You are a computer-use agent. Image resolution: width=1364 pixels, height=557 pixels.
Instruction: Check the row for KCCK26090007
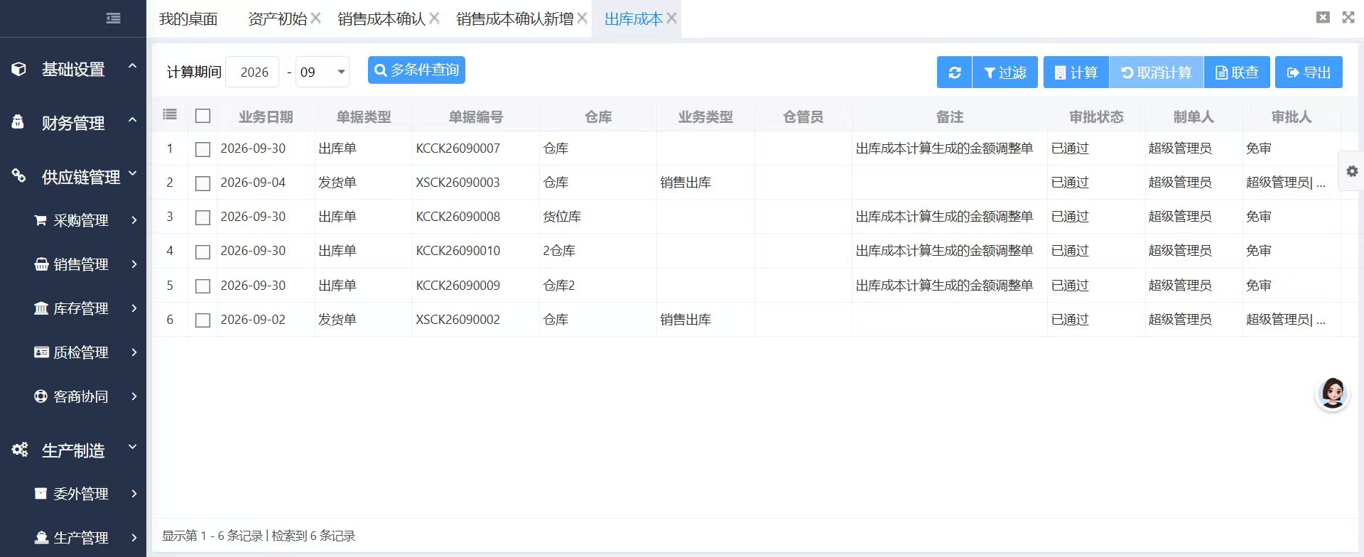click(x=202, y=149)
